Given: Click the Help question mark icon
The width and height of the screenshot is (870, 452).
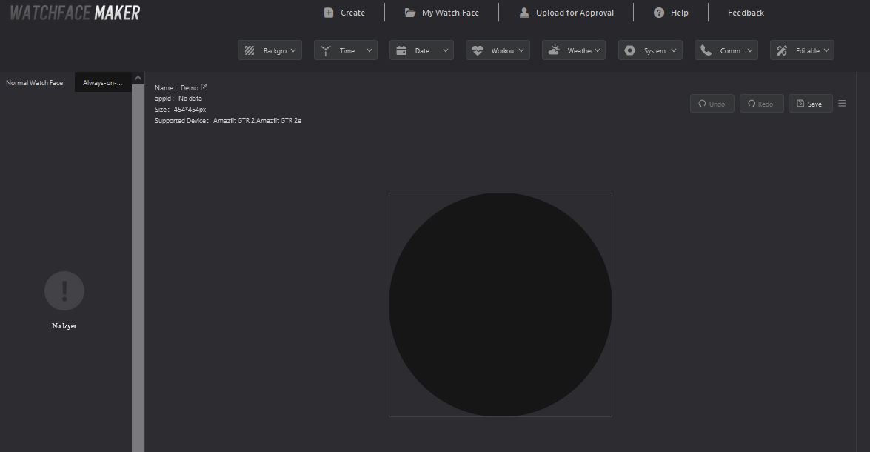Looking at the screenshot, I should point(658,13).
